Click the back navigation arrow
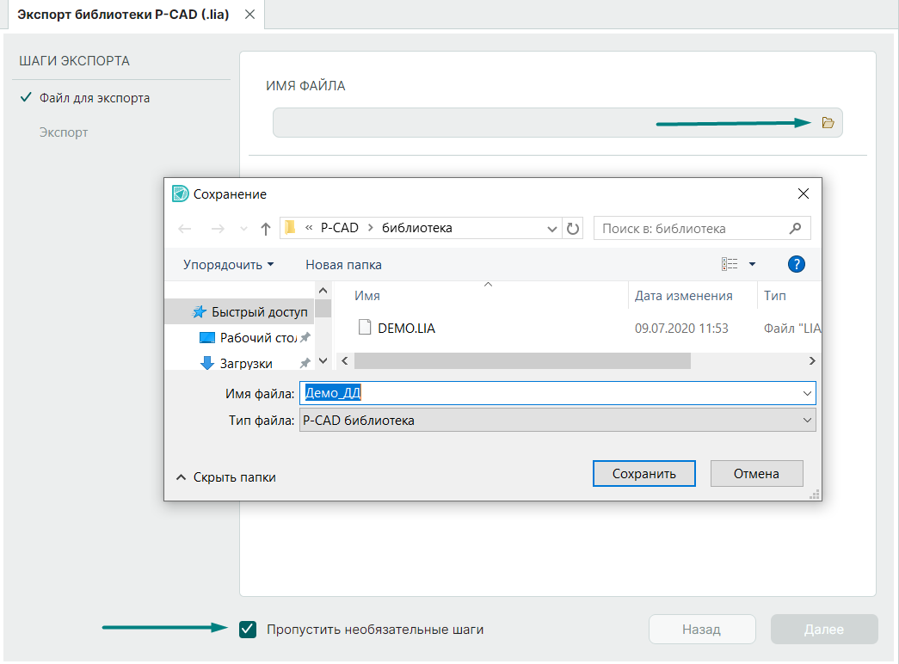The width and height of the screenshot is (899, 664). pos(184,229)
